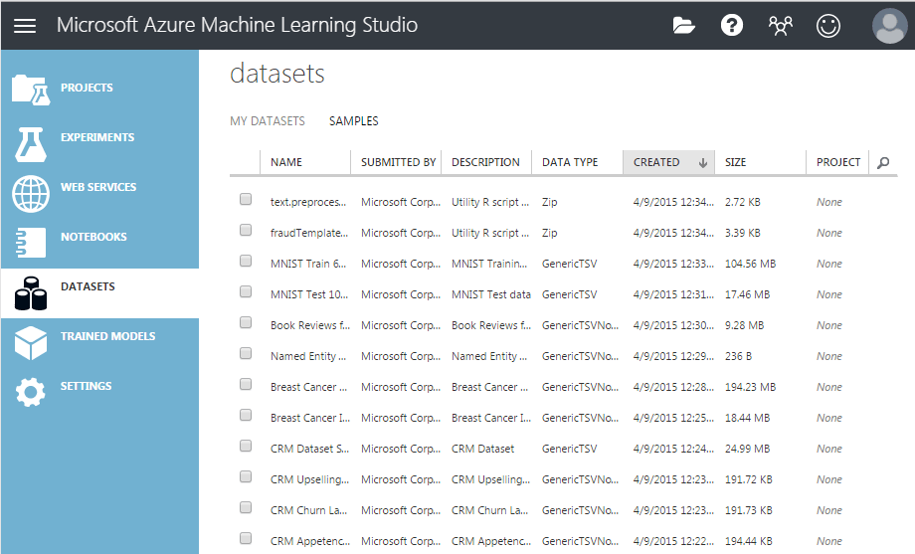Go to NOTEBOOKS in sidebar
Image resolution: width=915 pixels, height=554 pixels.
tap(93, 237)
